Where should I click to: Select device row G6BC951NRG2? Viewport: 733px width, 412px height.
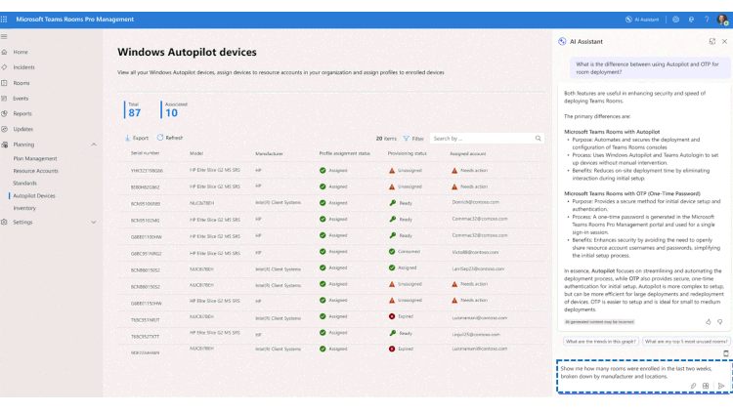[331, 253]
